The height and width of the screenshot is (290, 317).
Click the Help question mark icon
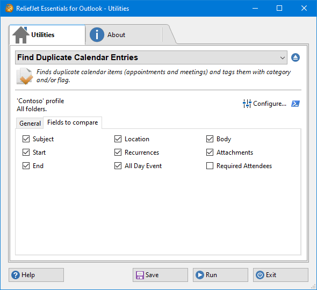16,275
